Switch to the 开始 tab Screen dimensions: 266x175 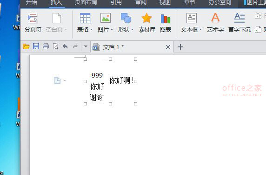32,2
